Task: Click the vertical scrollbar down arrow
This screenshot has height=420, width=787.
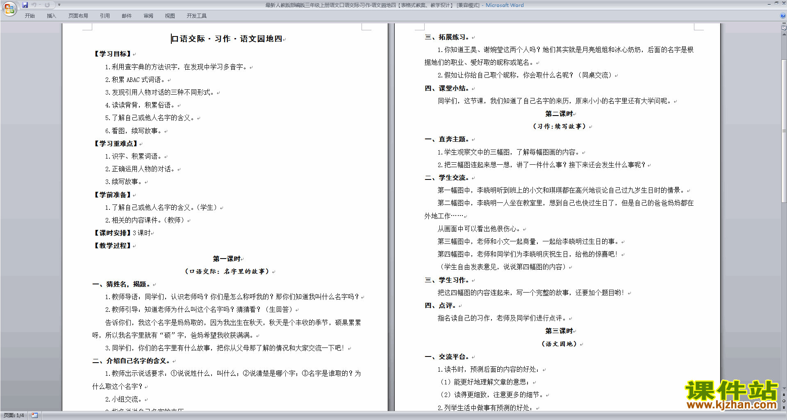Action: coord(784,388)
